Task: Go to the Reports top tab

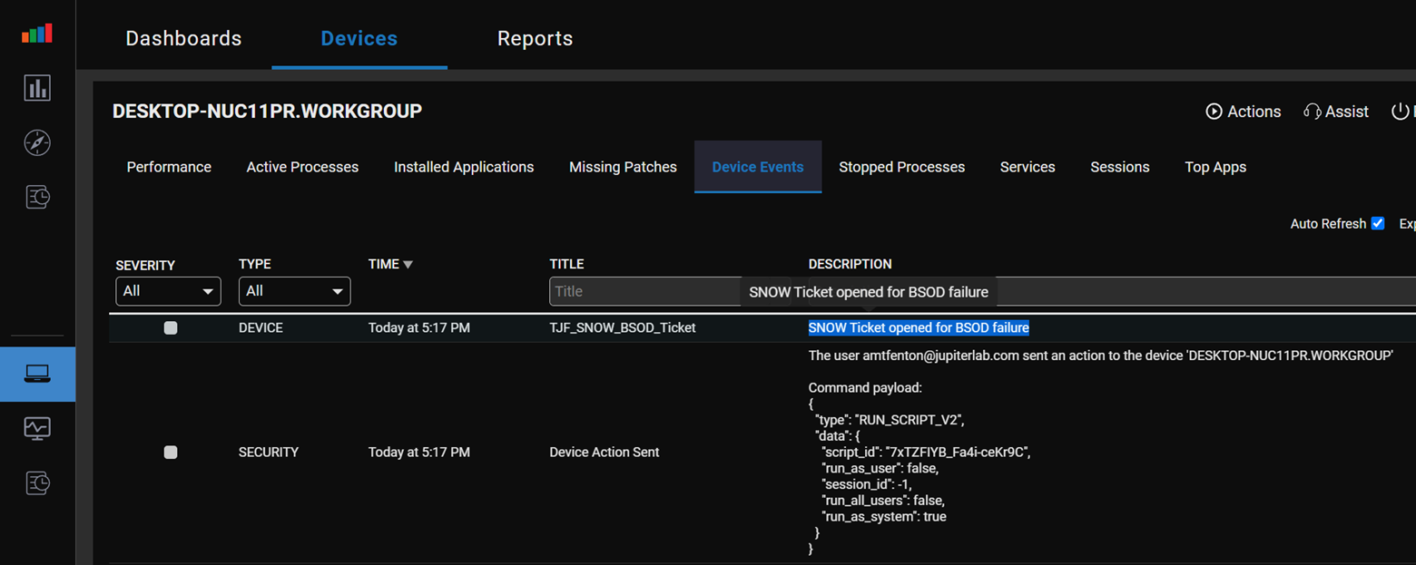Action: (535, 39)
